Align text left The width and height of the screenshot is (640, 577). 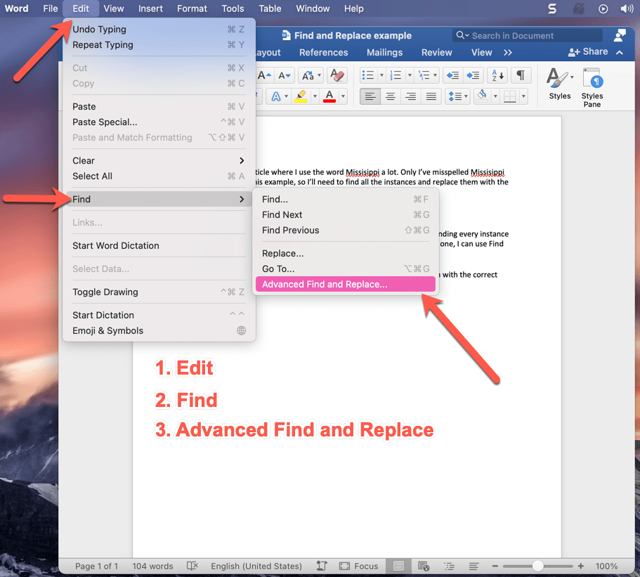[370, 97]
